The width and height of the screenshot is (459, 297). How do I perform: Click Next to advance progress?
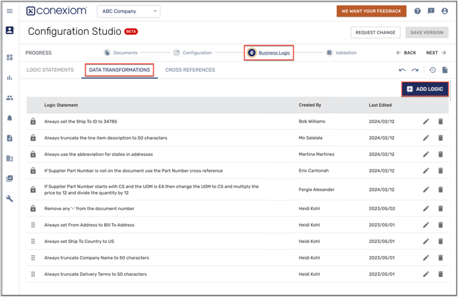pos(436,53)
